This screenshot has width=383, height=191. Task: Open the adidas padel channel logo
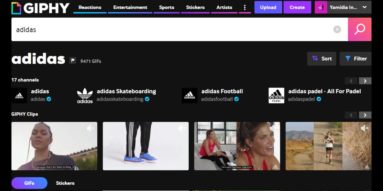tap(276, 95)
